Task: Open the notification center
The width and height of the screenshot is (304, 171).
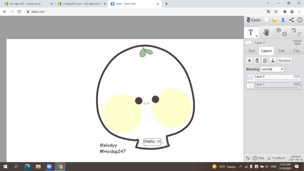Action: click(297, 167)
